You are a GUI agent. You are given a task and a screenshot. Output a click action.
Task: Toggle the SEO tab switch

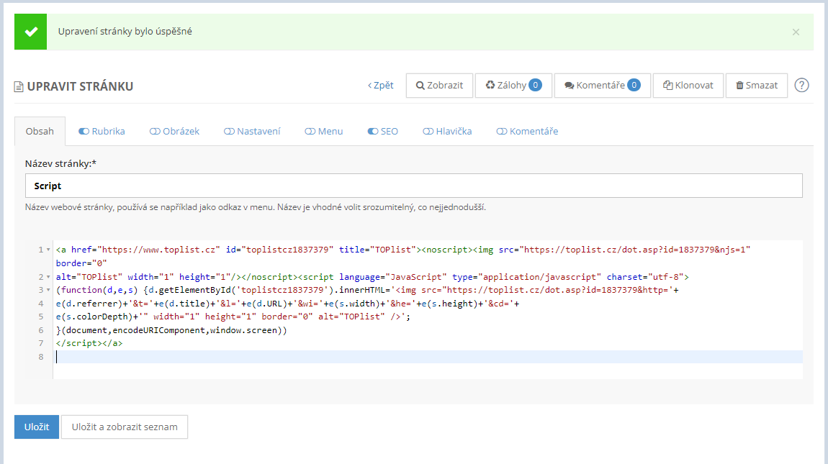(x=372, y=132)
